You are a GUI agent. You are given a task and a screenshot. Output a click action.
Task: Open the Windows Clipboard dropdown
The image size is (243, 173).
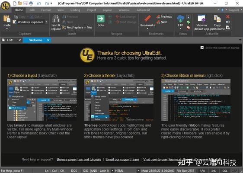pyautogui.click(x=46, y=22)
